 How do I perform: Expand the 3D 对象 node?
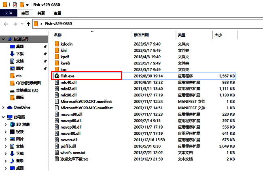[x=6, y=125]
